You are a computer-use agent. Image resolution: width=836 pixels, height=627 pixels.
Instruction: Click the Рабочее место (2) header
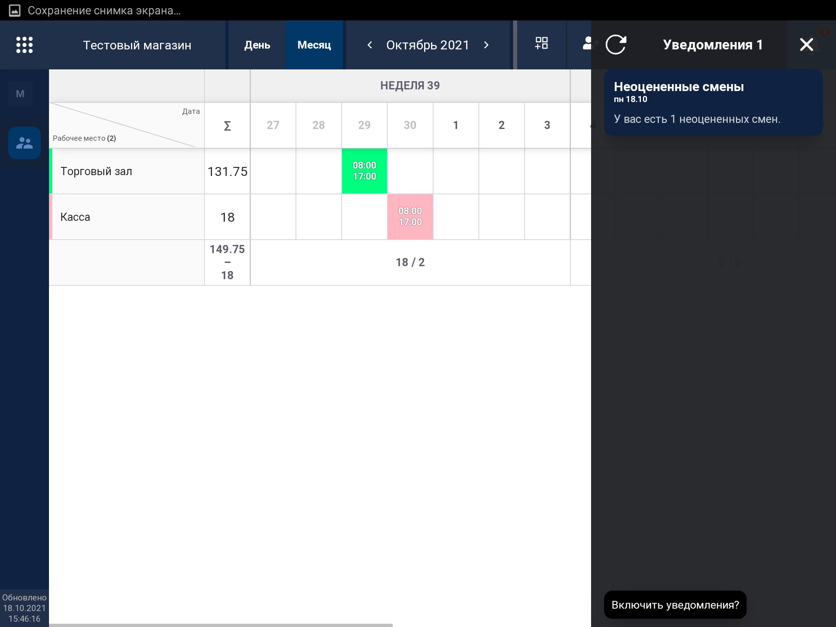pyautogui.click(x=84, y=138)
